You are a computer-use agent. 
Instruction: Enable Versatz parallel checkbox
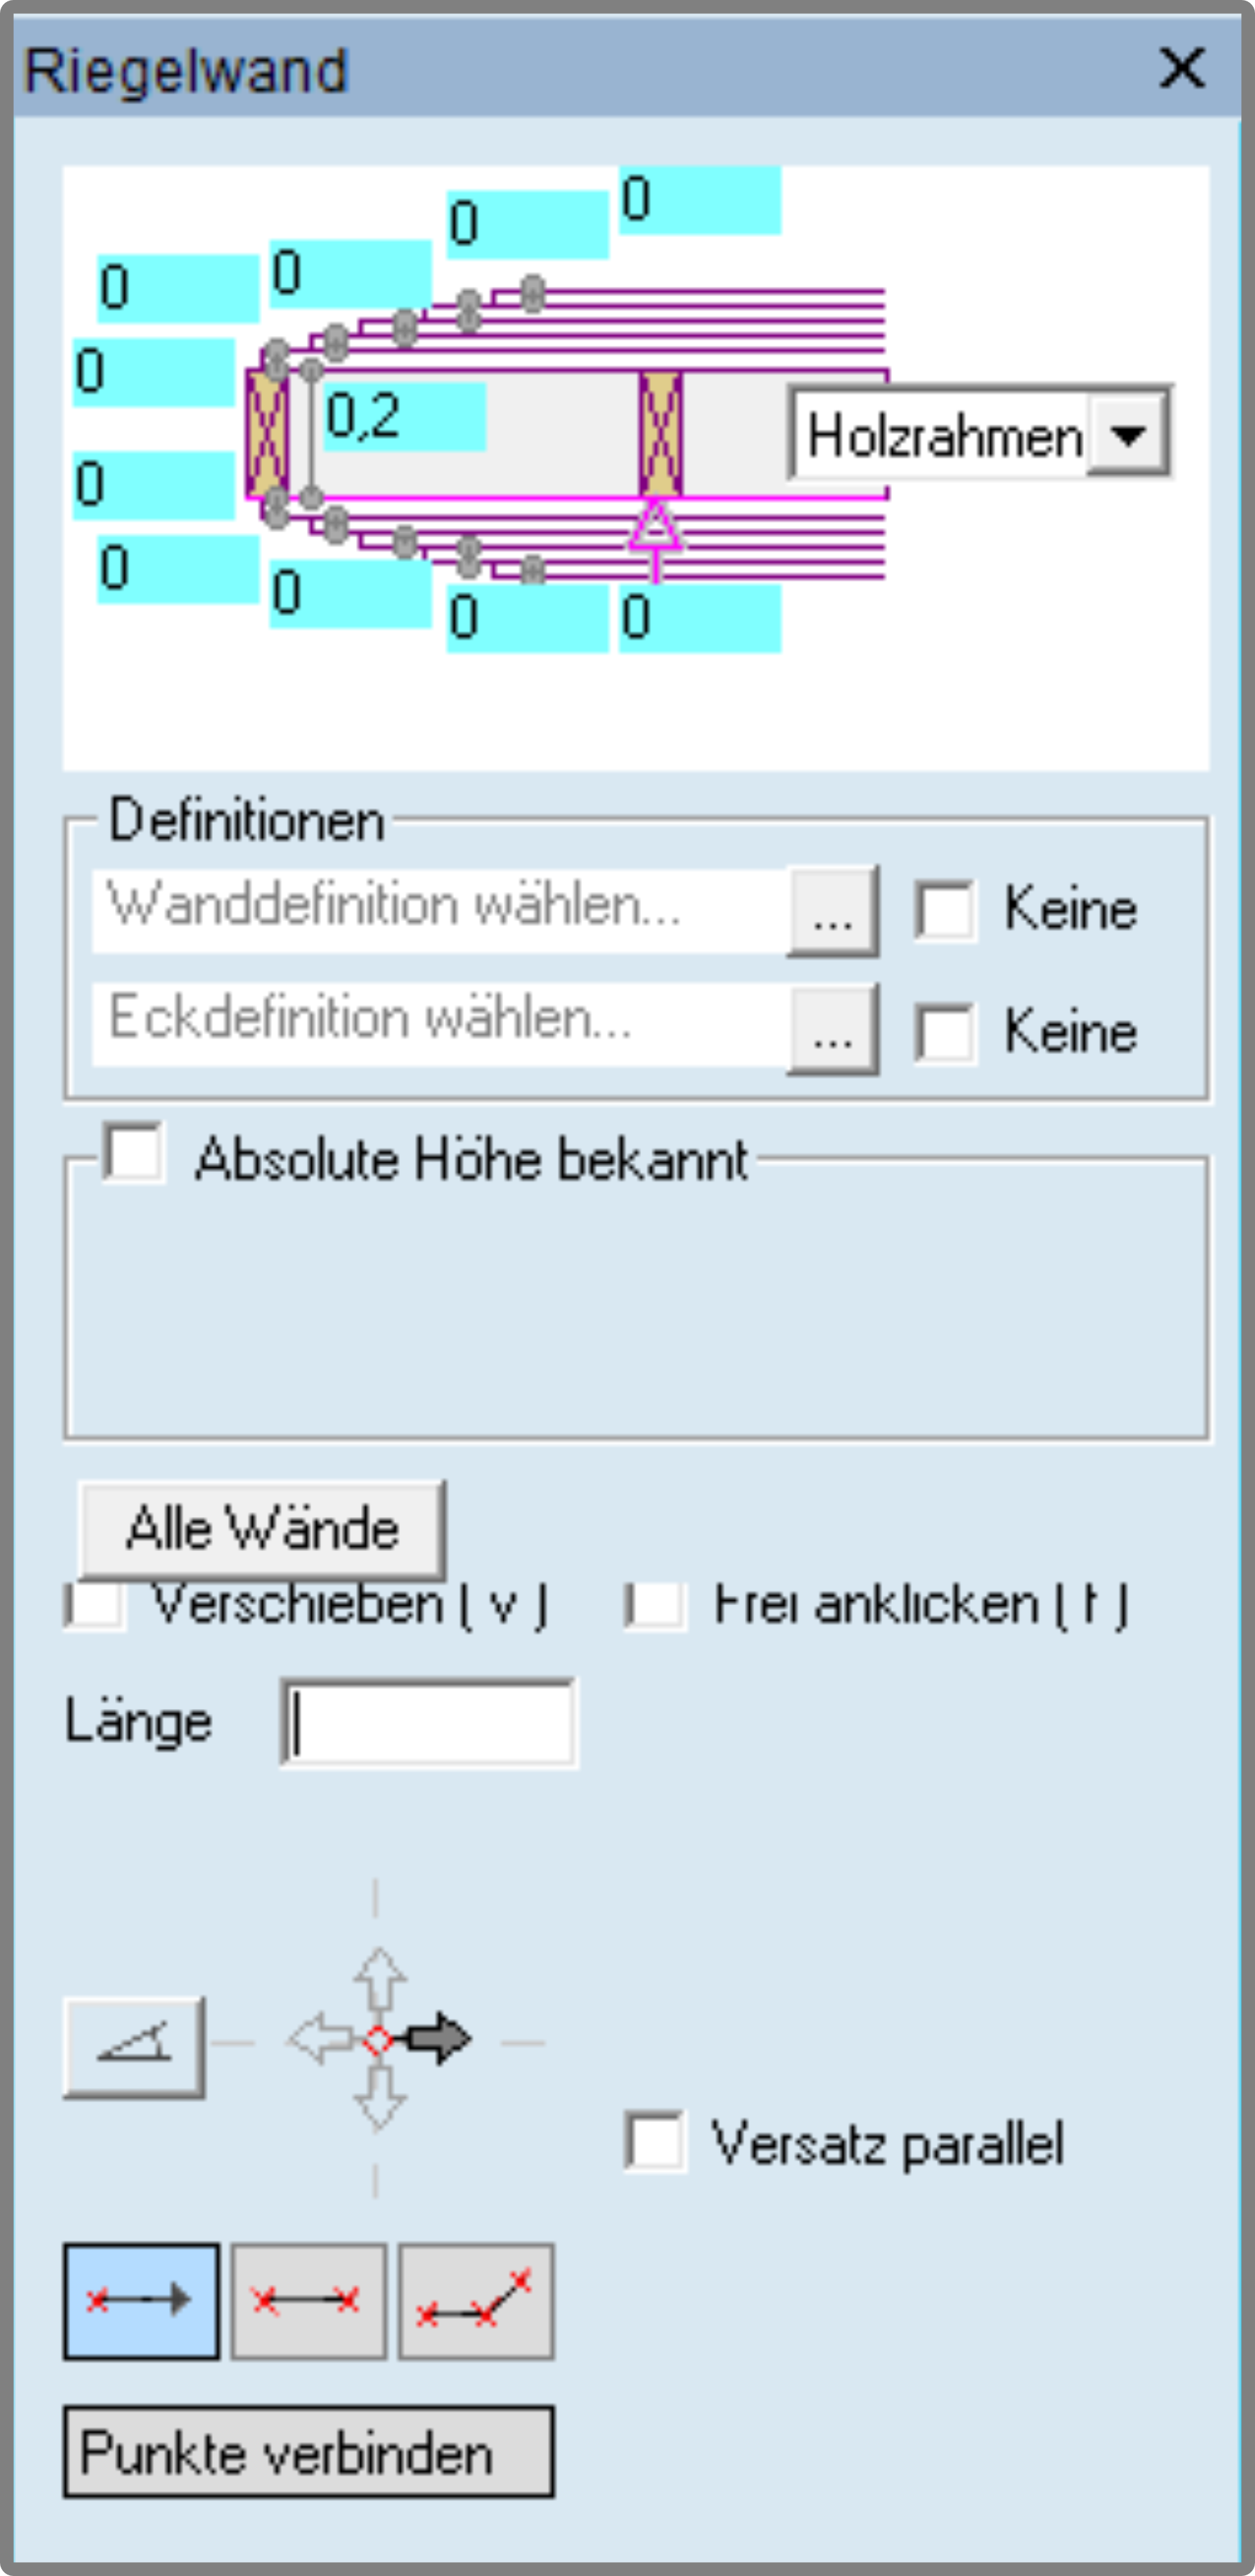655,2142
